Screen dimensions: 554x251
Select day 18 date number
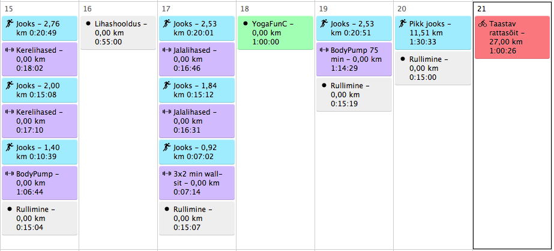(244, 9)
